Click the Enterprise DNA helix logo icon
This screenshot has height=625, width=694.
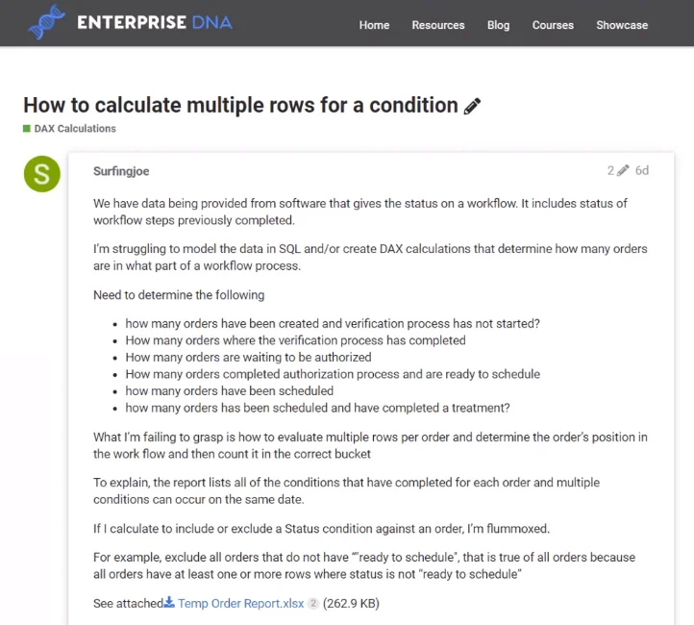point(46,22)
